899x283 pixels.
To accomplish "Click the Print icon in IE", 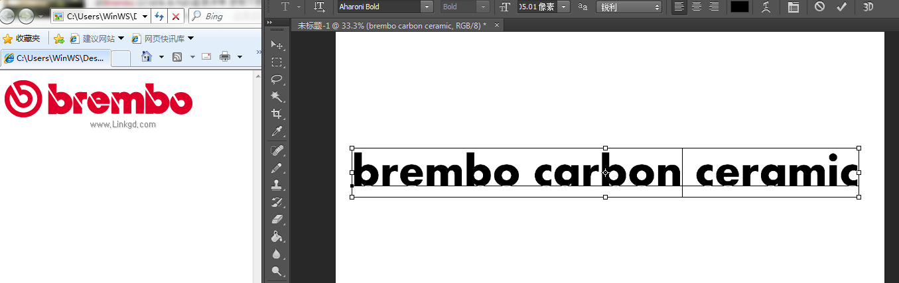I will [225, 57].
